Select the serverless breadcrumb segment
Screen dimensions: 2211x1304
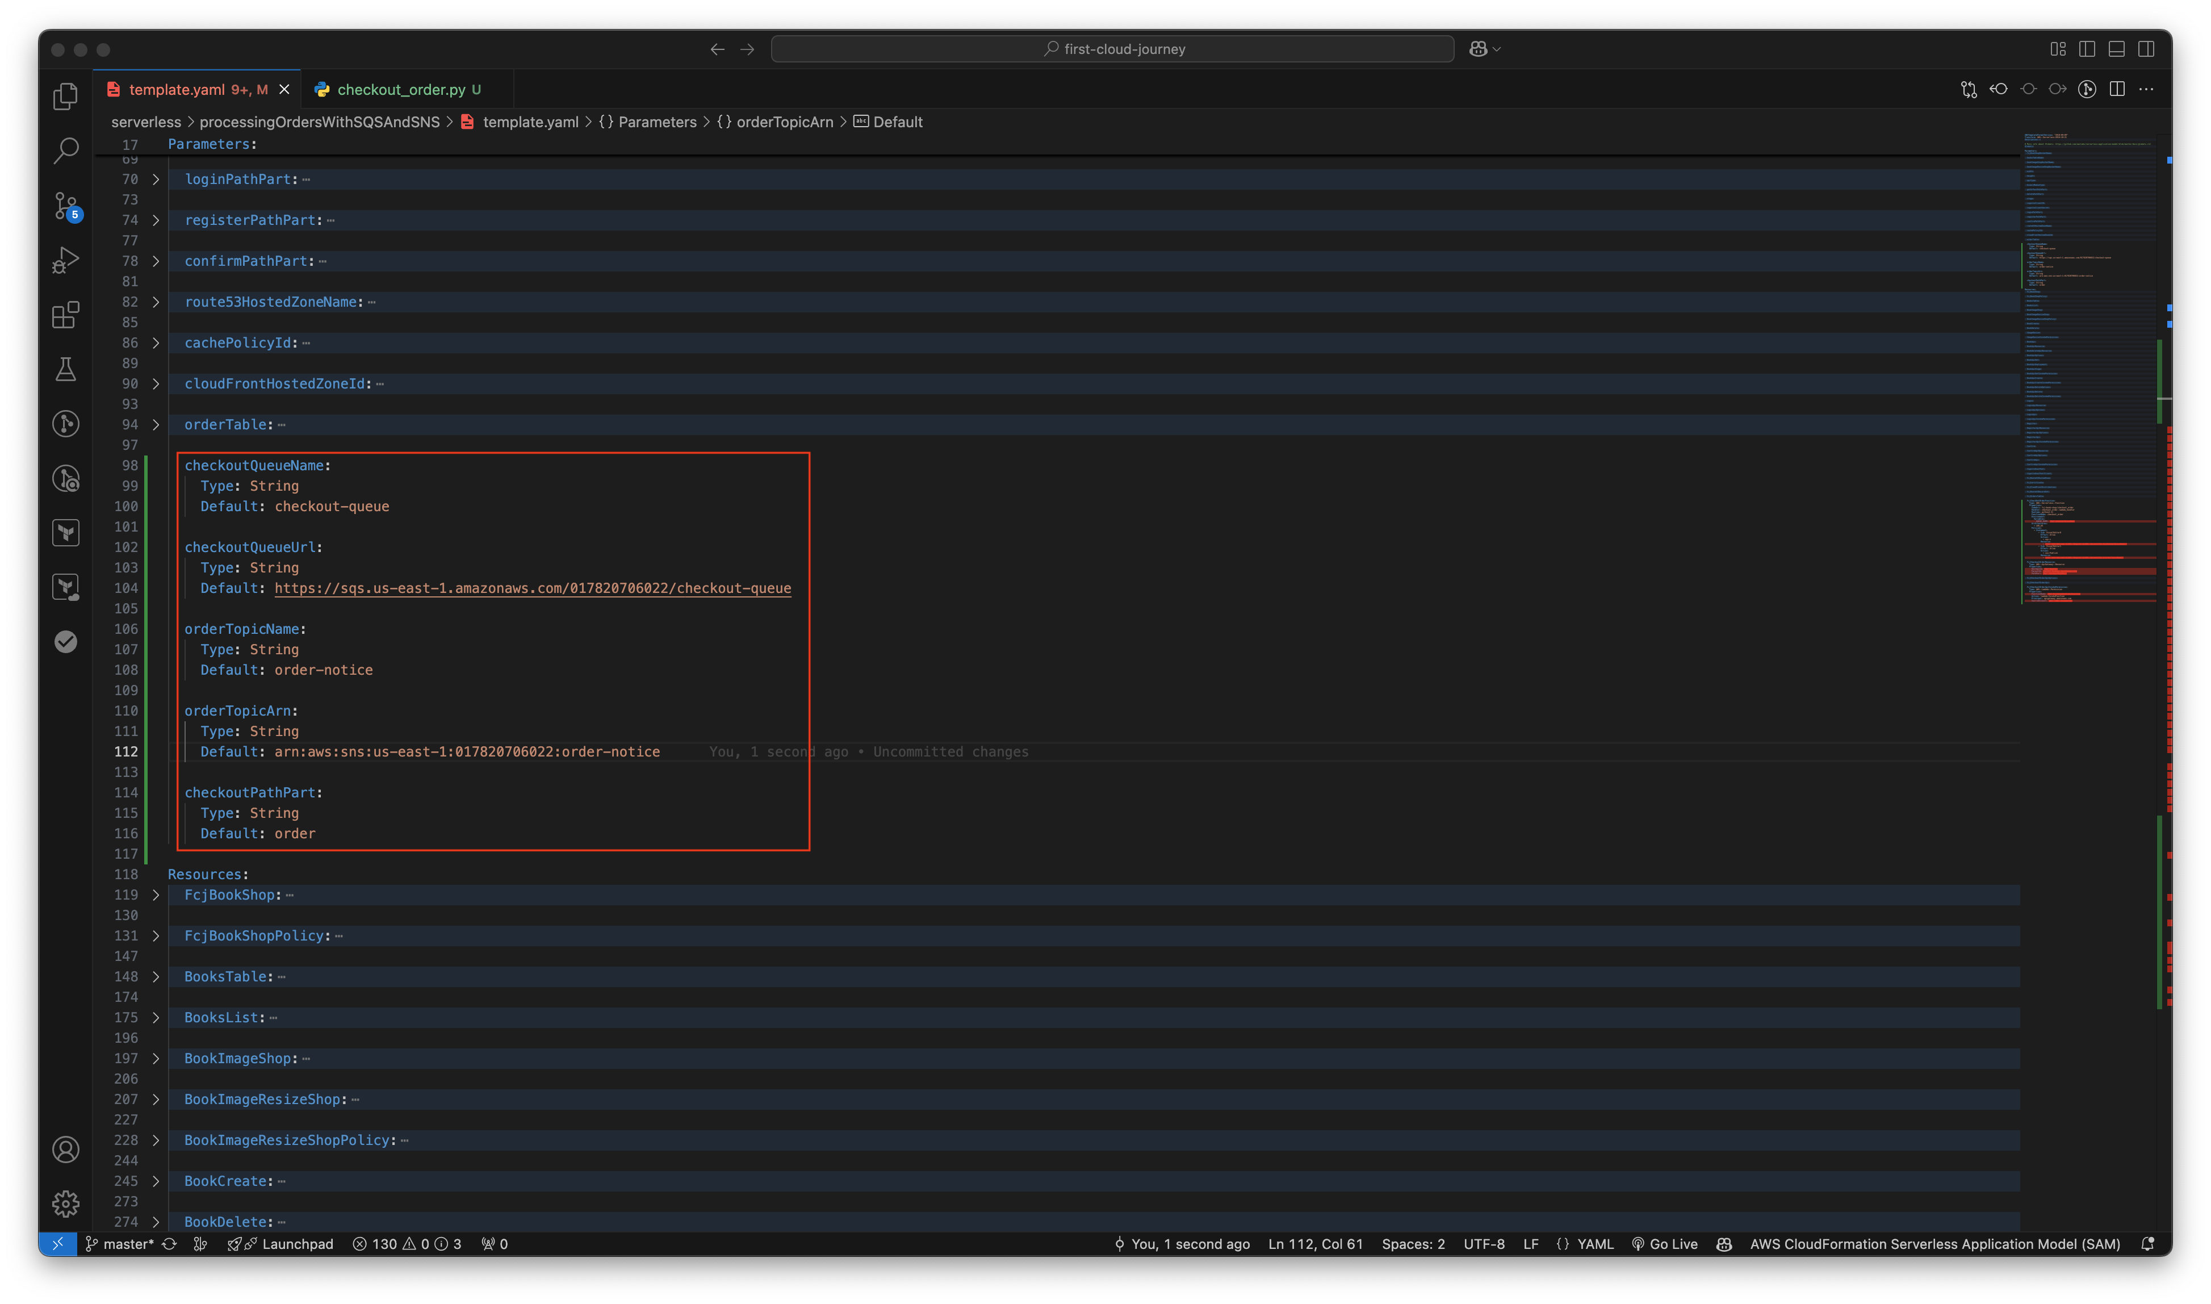pyautogui.click(x=146, y=122)
